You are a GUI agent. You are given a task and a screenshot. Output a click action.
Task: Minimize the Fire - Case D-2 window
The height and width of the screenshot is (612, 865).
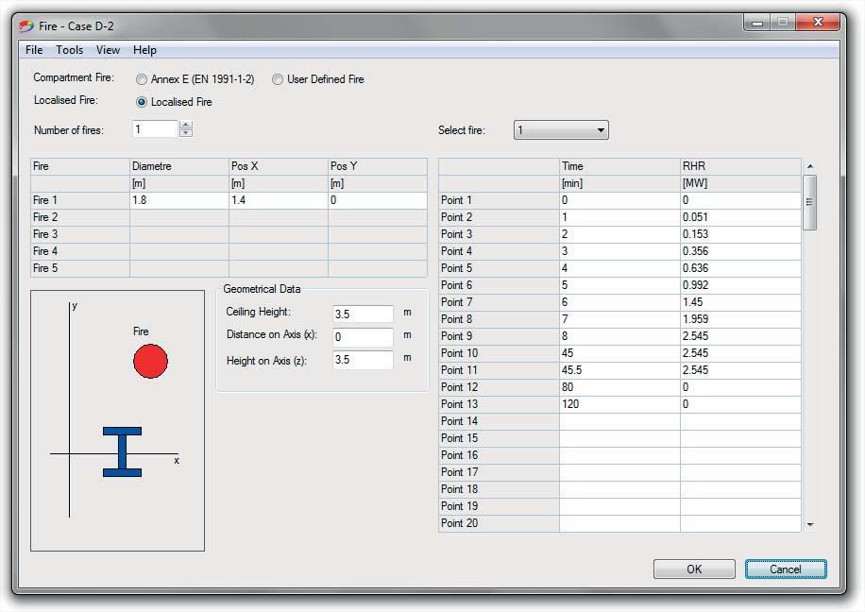(757, 23)
